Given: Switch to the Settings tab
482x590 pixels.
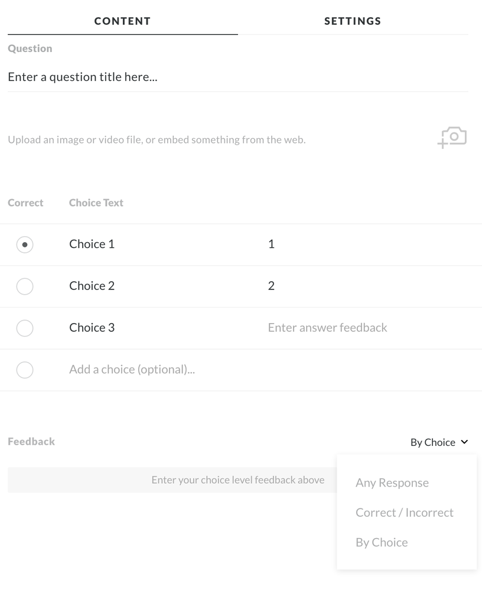Looking at the screenshot, I should point(353,21).
